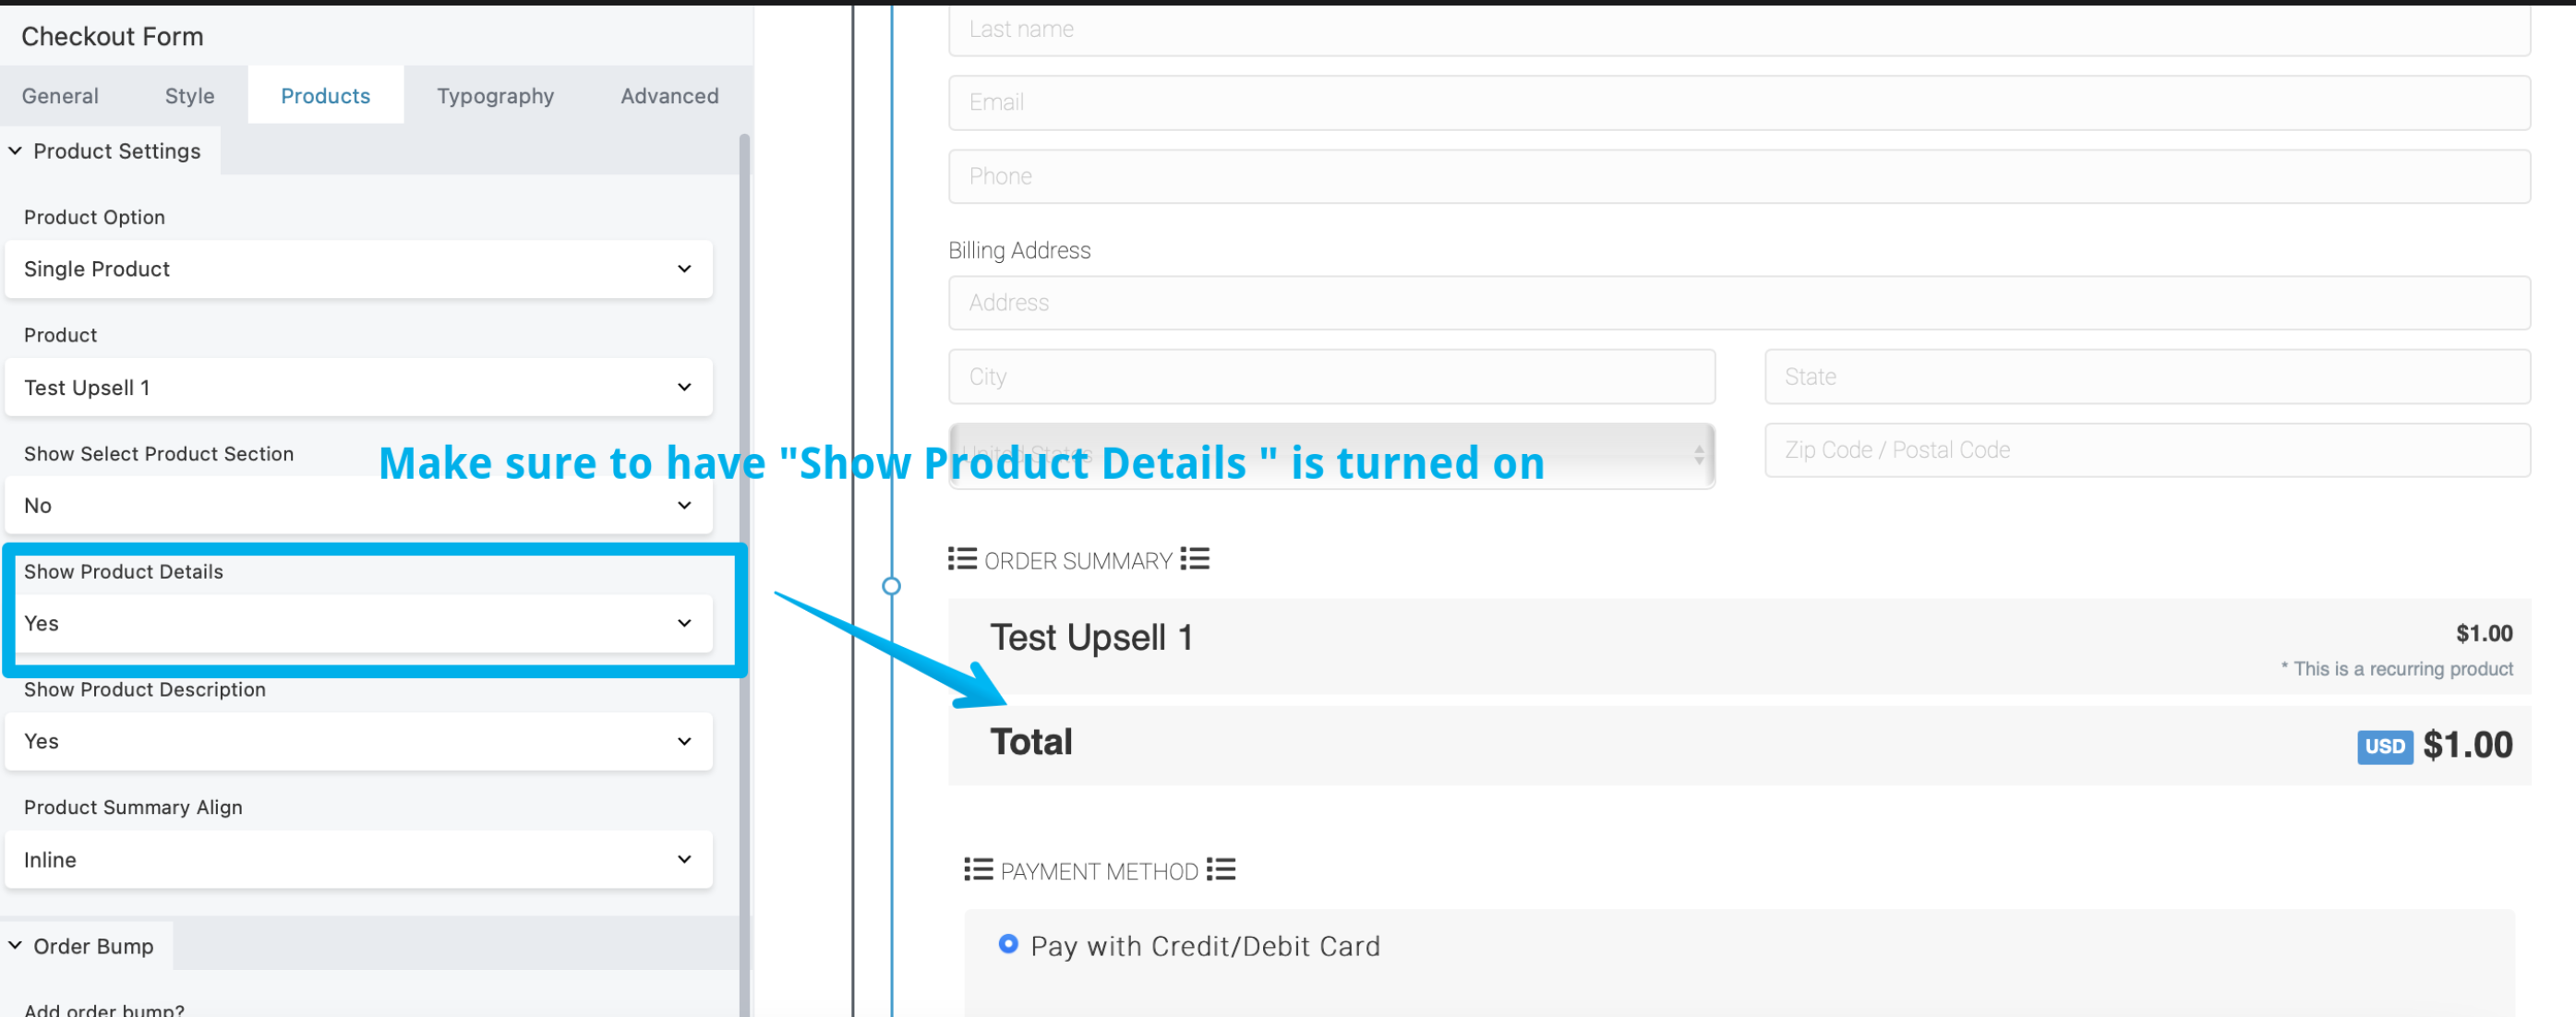Open the Show Product Details dropdown

[358, 623]
